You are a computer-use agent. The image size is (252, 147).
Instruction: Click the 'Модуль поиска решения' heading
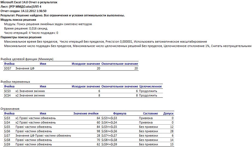click(x=18, y=20)
